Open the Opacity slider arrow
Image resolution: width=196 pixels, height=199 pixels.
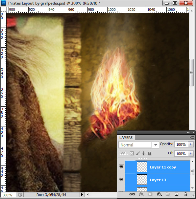(191, 144)
